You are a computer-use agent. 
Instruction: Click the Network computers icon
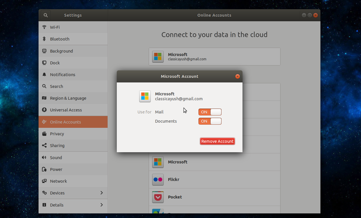(44, 181)
